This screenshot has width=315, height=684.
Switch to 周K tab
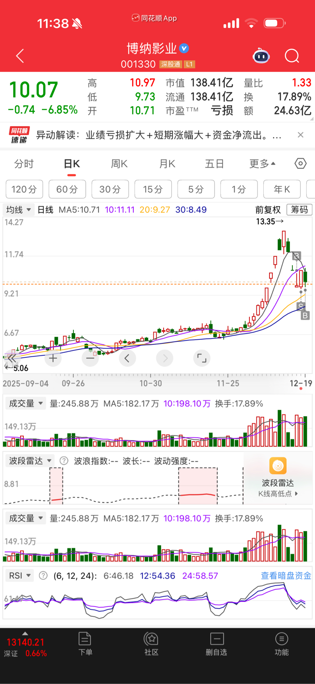(119, 164)
